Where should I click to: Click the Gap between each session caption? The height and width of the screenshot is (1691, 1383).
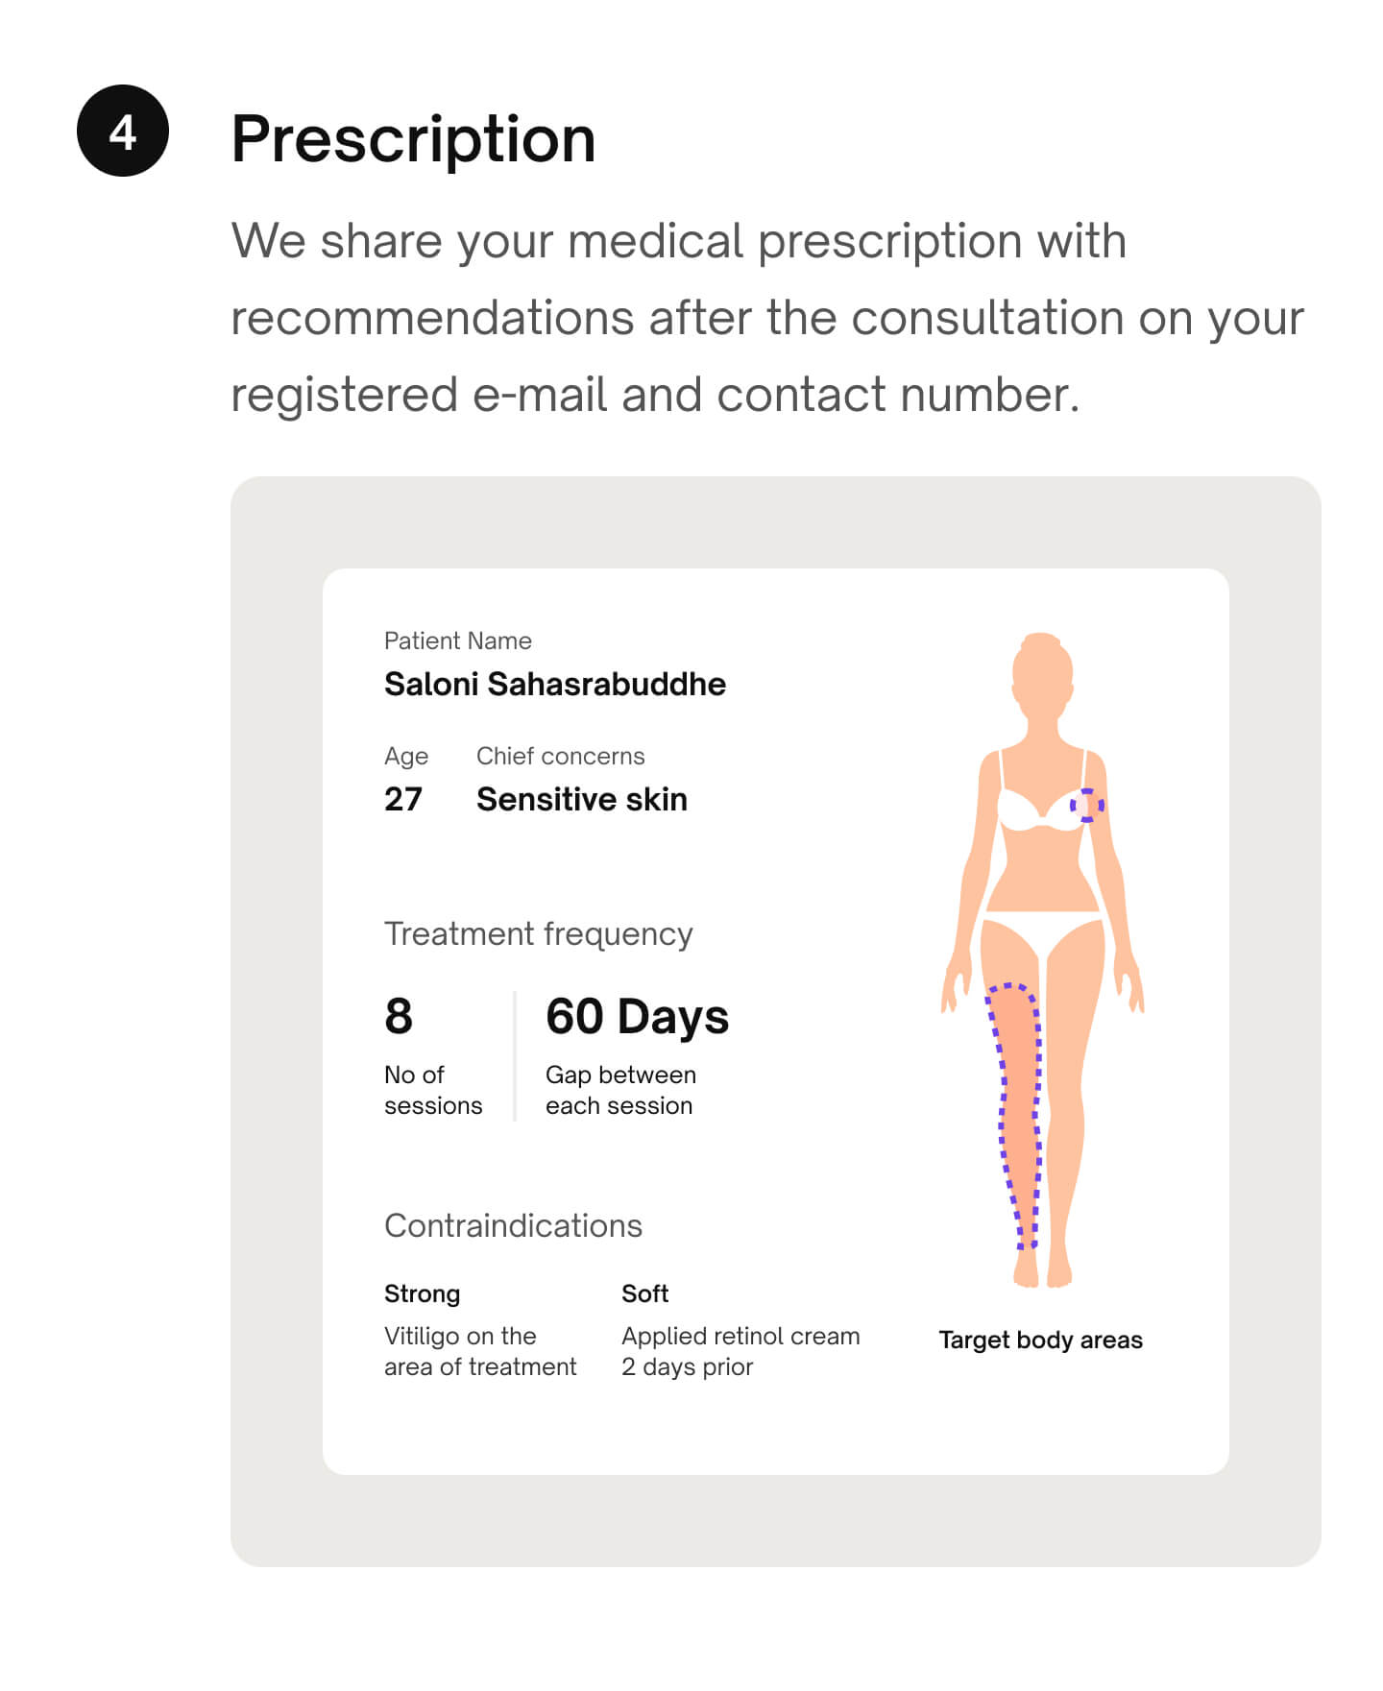click(620, 1090)
